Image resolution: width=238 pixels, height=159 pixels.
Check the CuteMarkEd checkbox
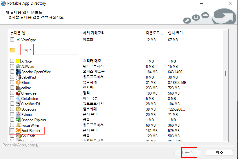tap(12, 103)
